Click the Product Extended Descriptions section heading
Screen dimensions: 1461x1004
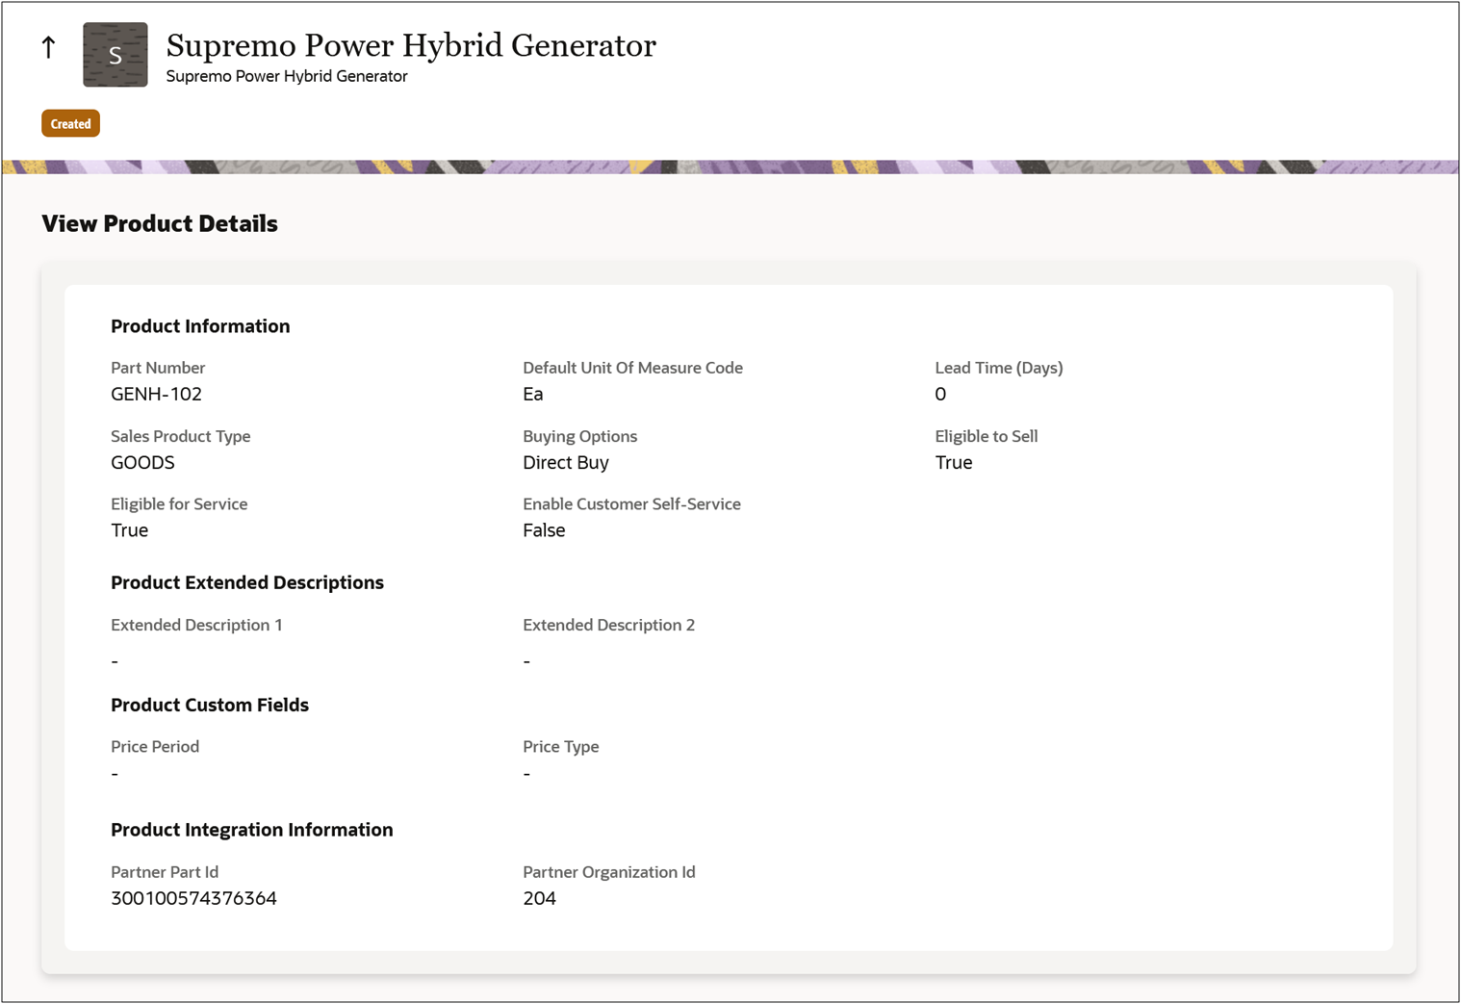pos(246,582)
